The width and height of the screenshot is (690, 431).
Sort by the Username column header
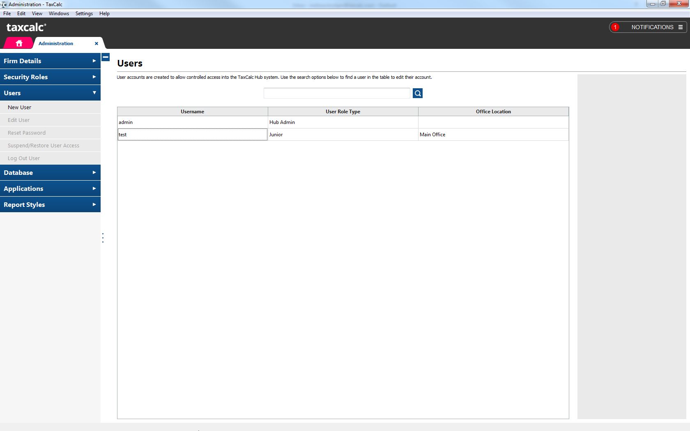[193, 112]
